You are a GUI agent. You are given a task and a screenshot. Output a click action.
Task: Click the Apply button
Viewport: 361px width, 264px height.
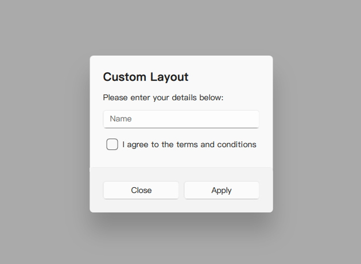[x=222, y=190]
